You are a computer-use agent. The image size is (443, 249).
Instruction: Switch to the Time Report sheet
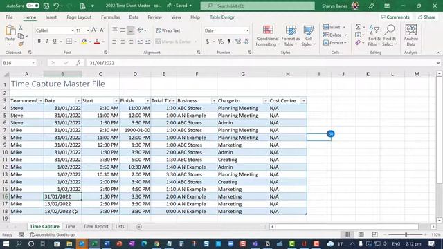point(96,226)
